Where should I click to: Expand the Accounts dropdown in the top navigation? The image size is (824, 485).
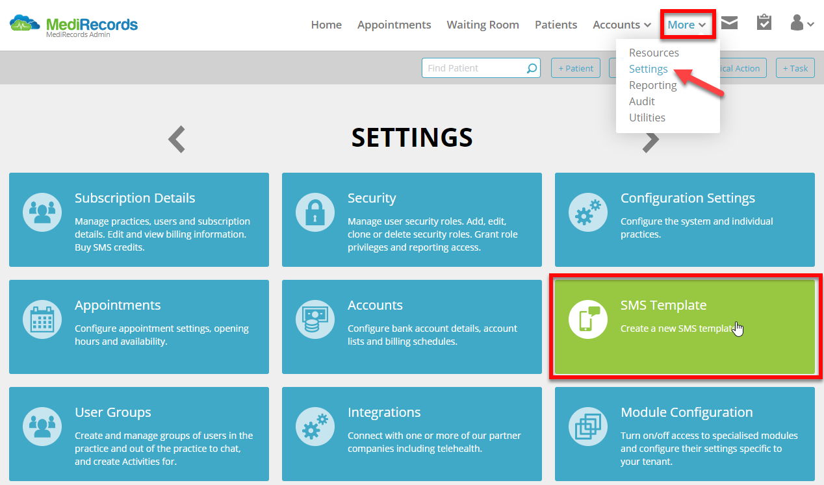622,25
